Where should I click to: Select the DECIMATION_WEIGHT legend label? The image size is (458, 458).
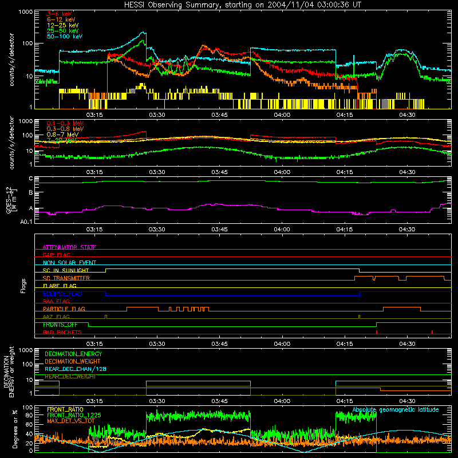coord(73,362)
